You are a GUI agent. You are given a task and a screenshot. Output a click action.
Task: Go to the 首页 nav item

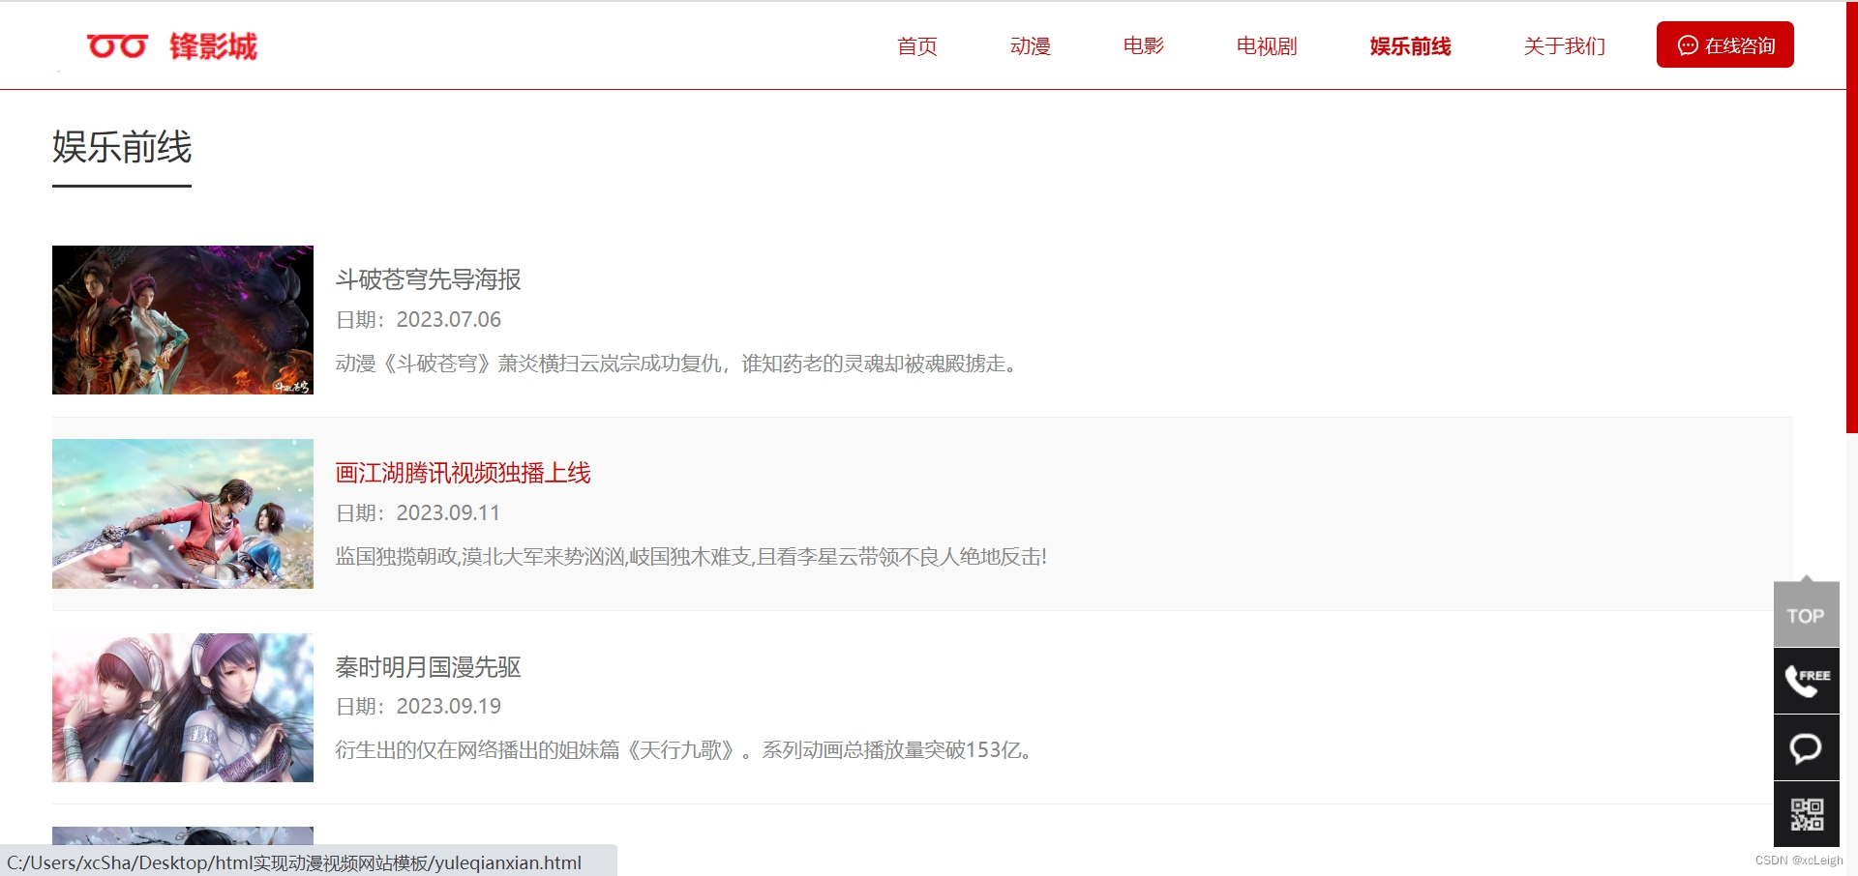coord(916,45)
